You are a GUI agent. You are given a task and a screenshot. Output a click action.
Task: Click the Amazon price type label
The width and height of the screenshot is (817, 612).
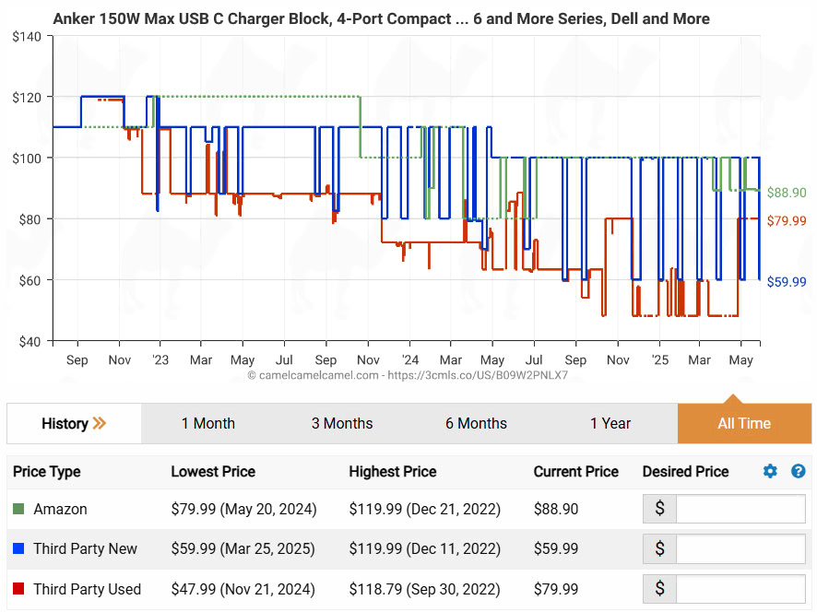60,509
